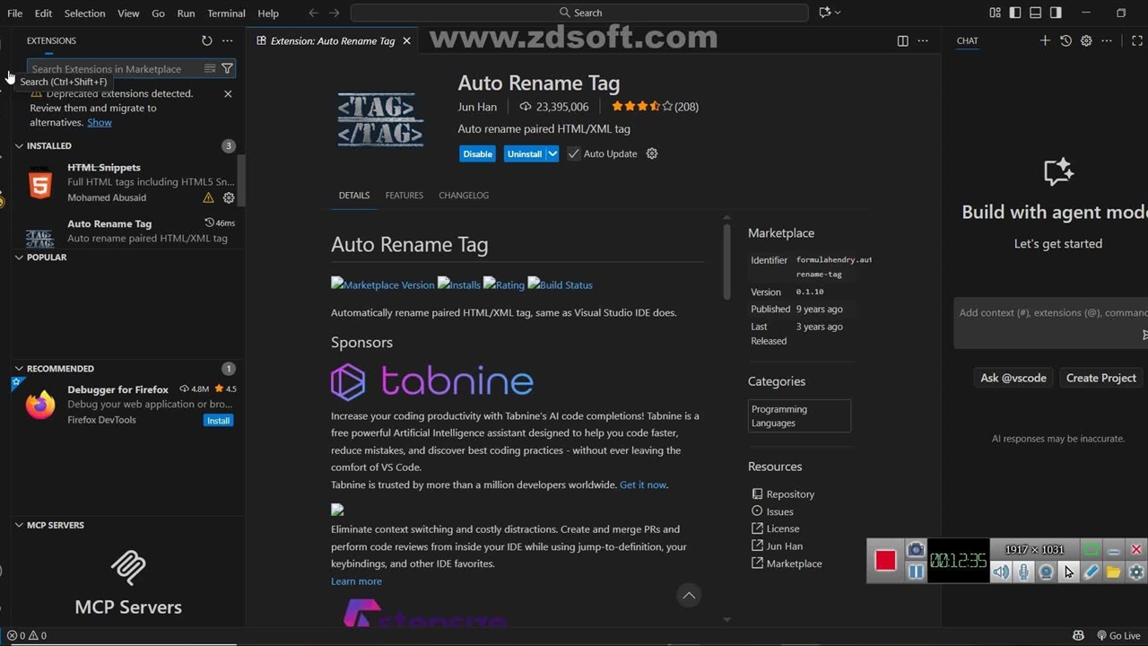Open extension settings gear beside Auto Update
Screen dimensions: 1148x646
pyautogui.click(x=652, y=153)
